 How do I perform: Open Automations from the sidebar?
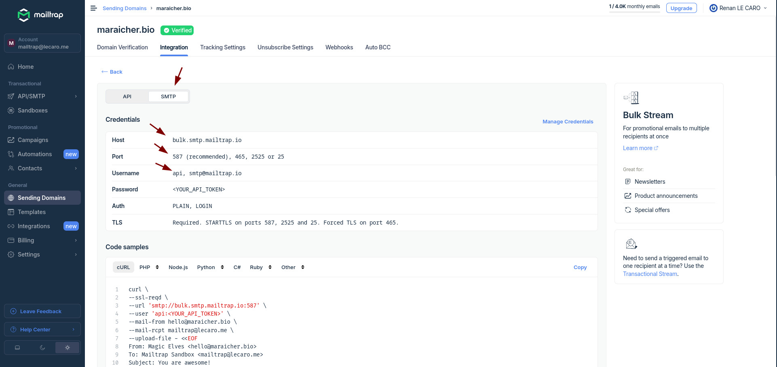click(x=35, y=154)
